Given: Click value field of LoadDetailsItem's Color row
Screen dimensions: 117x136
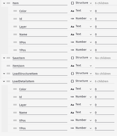Looking at the screenshot, I should click(x=105, y=89).
